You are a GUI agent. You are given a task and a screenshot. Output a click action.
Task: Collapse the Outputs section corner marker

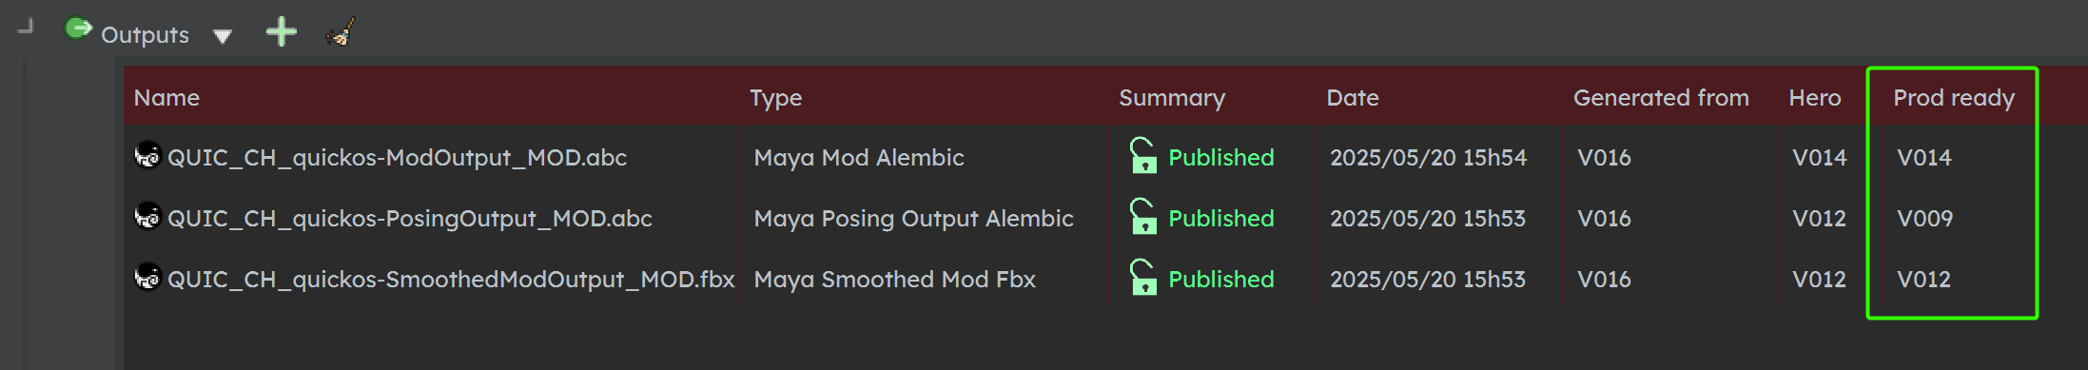26,26
